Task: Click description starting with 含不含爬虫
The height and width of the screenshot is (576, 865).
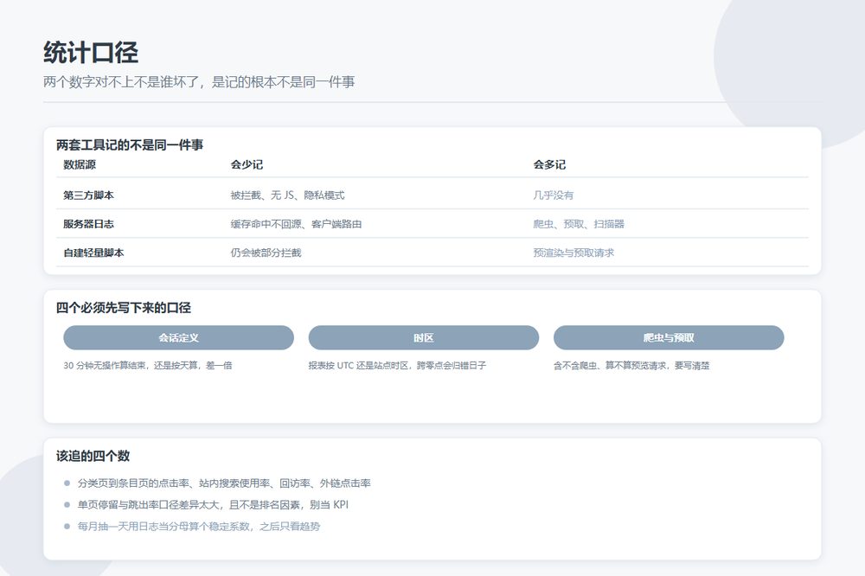Action: 631,365
